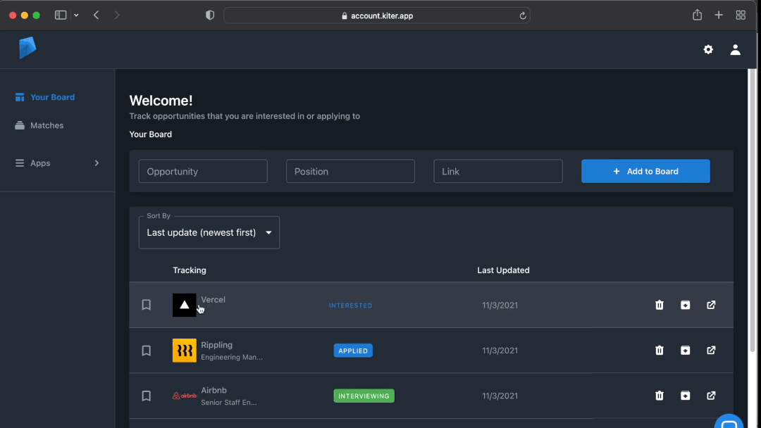Screen dimensions: 761x428
Task: Open Safari sidebar dropdown arrow
Action: pyautogui.click(x=76, y=15)
